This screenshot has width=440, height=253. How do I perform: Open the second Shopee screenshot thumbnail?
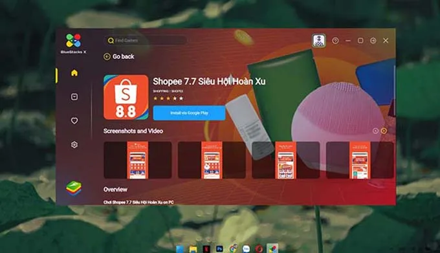[x=212, y=160]
